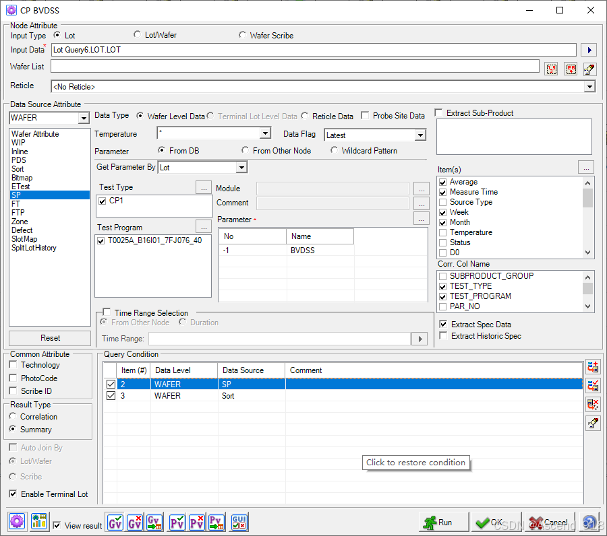This screenshot has height=536, width=607.
Task: Click the Time Range arrow button
Action: pos(420,339)
